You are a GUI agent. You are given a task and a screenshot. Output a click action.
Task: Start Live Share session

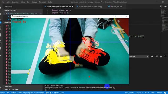click(59, 93)
